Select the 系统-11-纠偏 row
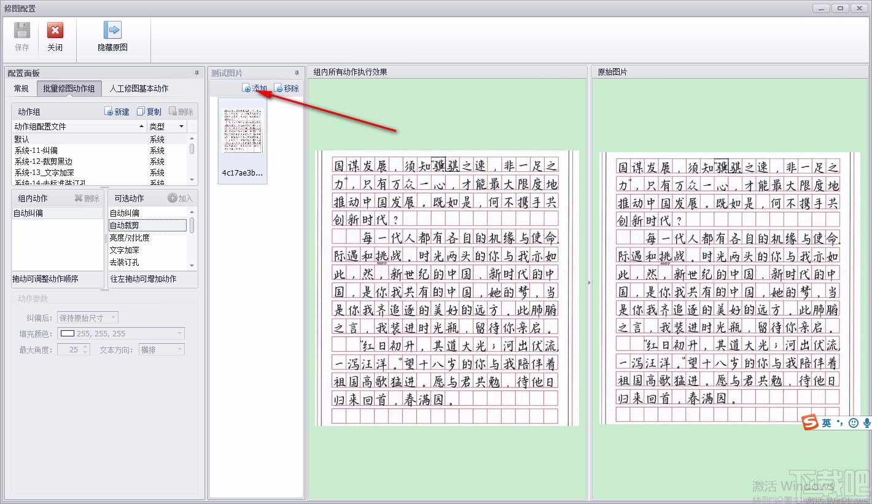872x504 pixels. [99, 150]
